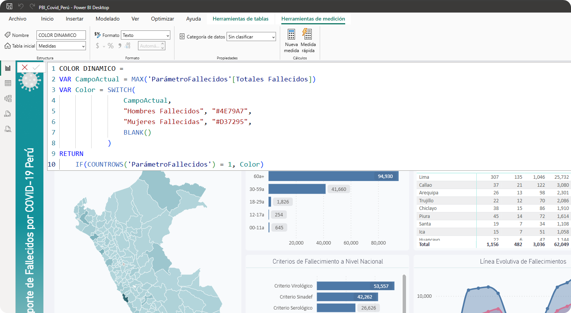Switch to Herramientas de tablas tab
This screenshot has height=313, width=571.
(x=240, y=19)
